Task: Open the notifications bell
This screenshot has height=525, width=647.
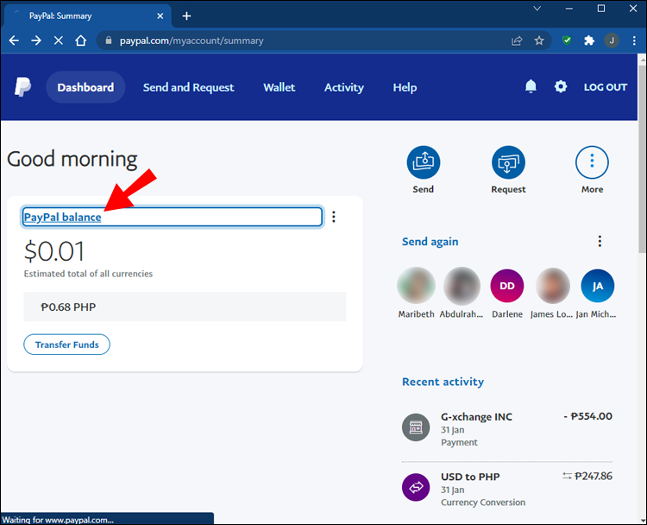Action: coord(531,86)
